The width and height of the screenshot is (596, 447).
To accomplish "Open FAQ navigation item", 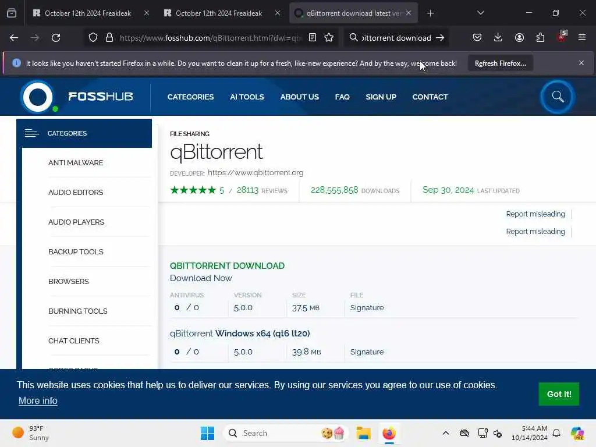I will [x=342, y=97].
